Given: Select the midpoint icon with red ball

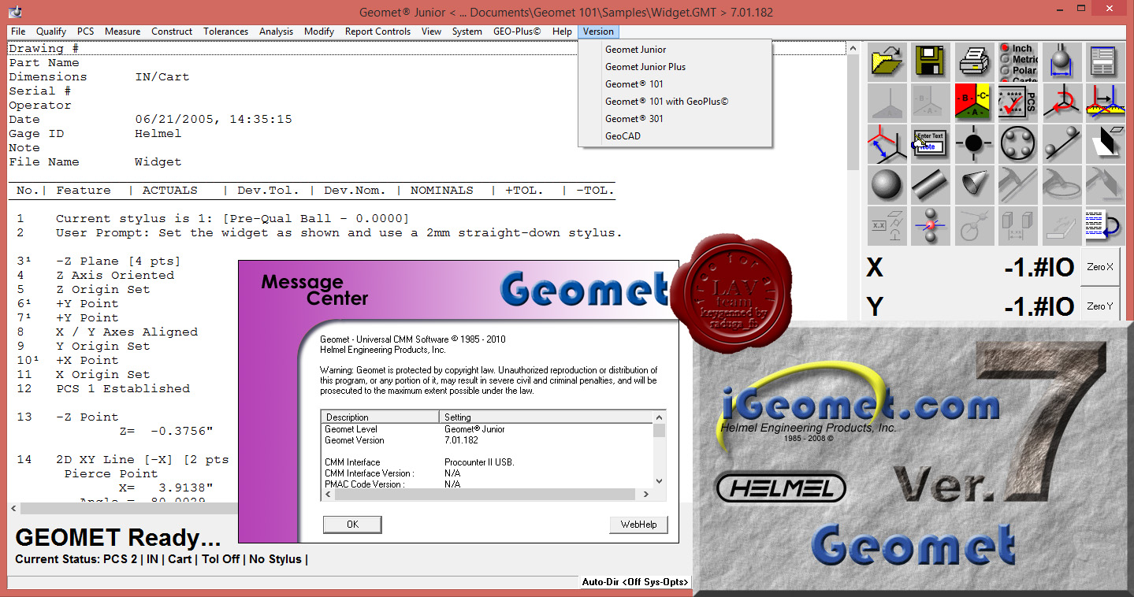Looking at the screenshot, I should [x=930, y=226].
